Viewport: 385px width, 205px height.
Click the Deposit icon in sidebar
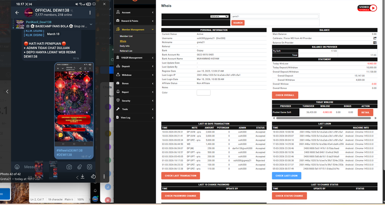pyautogui.click(x=118, y=66)
